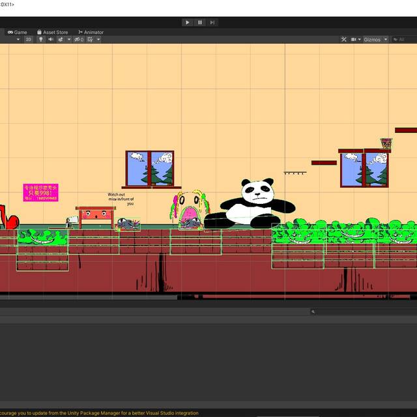Mute scene audio with speaker icon
This screenshot has height=417, width=417.
[x=51, y=39]
